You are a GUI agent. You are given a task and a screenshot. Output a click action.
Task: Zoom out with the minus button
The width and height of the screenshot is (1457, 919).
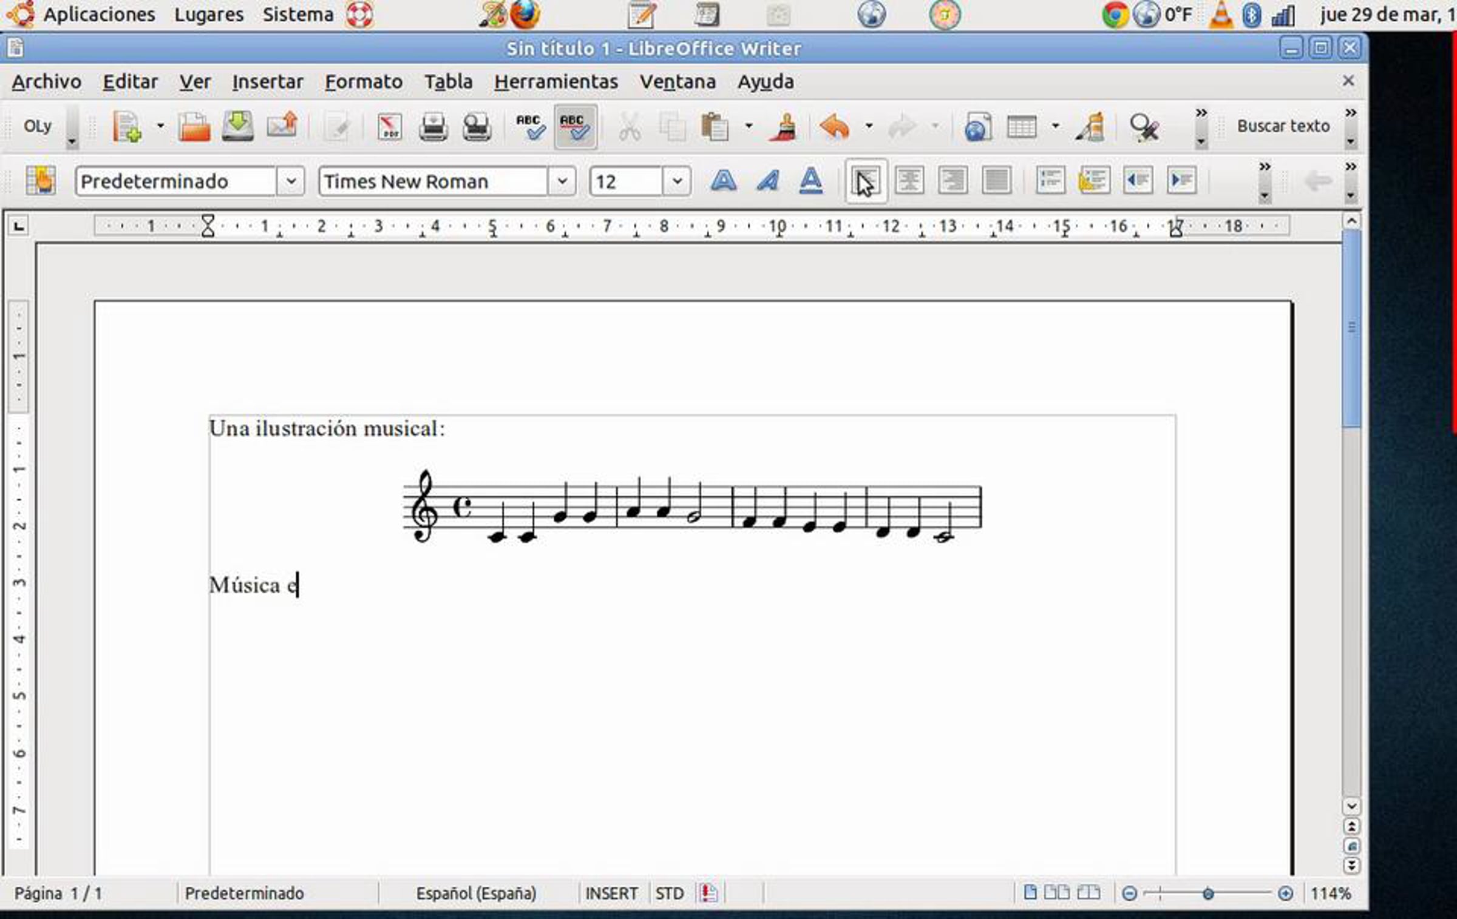pos(1129,893)
